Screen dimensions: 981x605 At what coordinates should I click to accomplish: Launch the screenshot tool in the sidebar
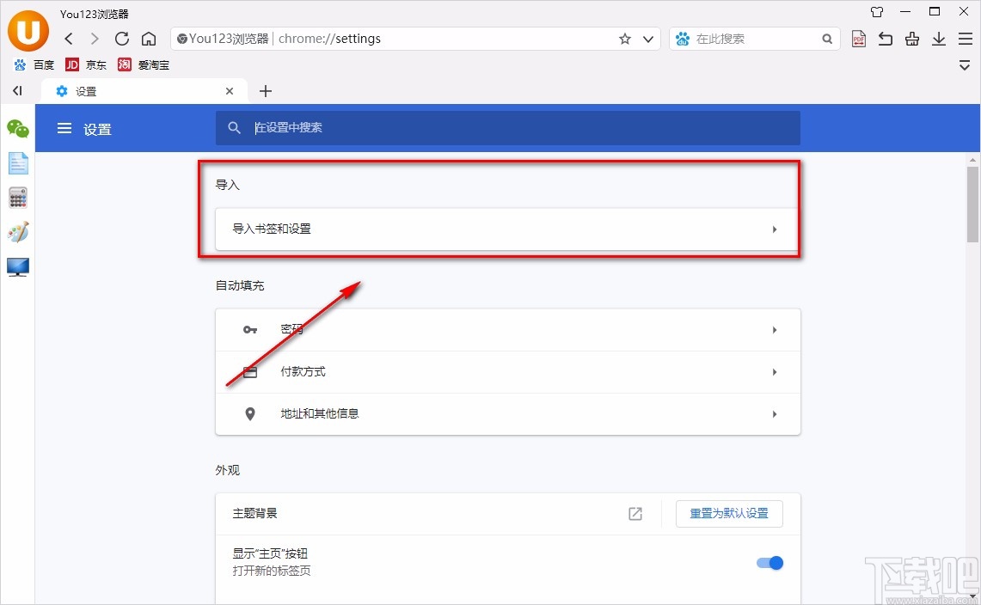(x=18, y=267)
